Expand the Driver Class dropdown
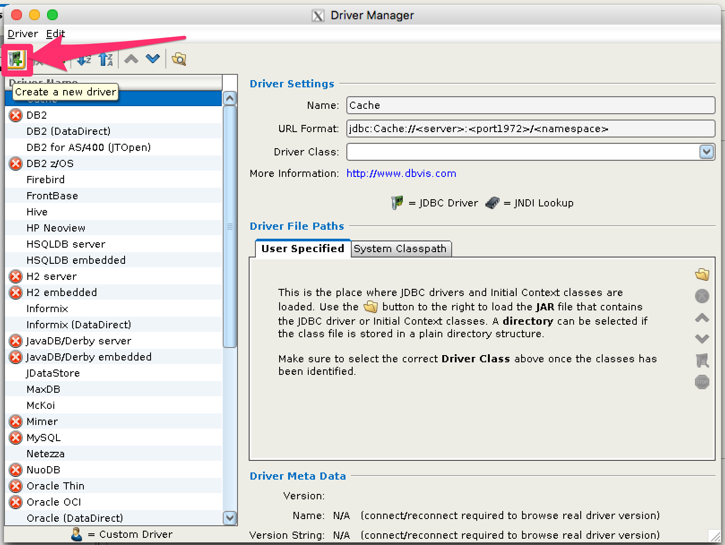 pos(706,152)
